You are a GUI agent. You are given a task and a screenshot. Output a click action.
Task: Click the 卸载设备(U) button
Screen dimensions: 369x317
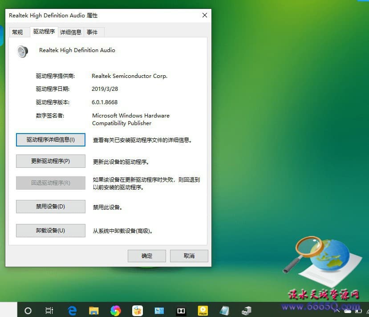click(51, 231)
